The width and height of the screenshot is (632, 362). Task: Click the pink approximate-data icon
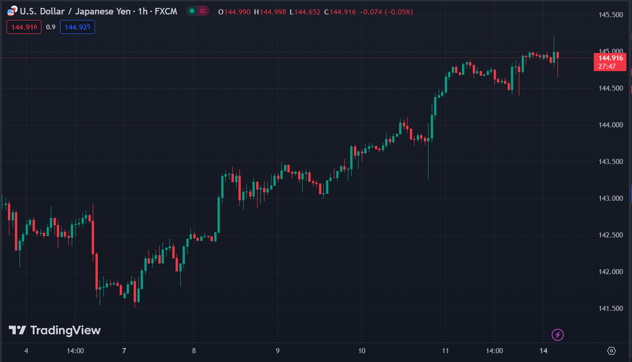click(x=203, y=11)
